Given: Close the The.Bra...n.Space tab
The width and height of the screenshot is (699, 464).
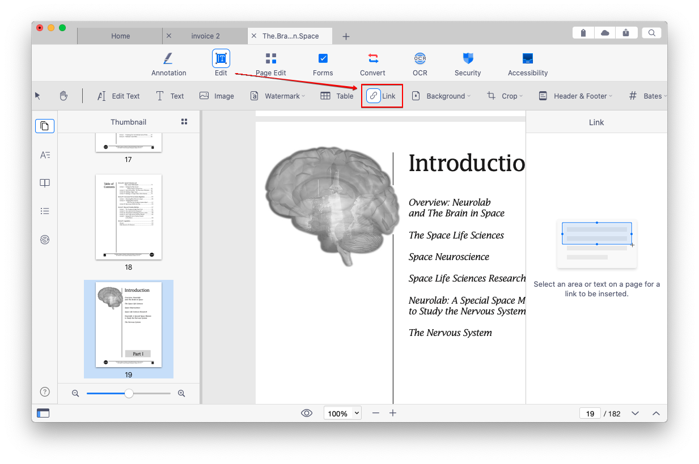Looking at the screenshot, I should (x=254, y=36).
